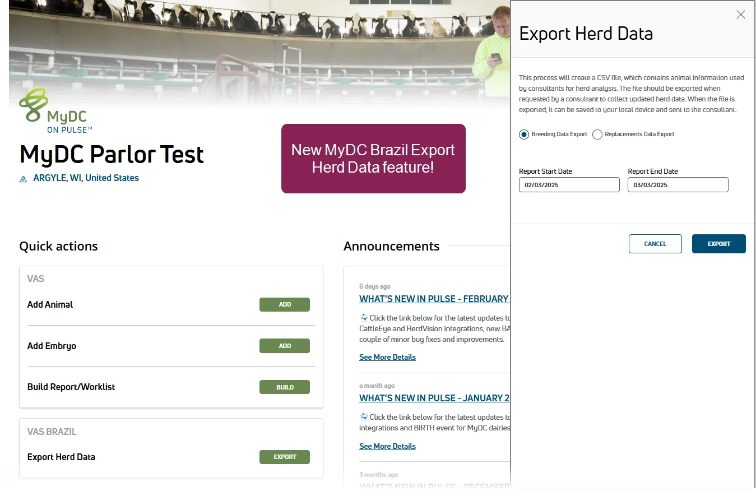Open What's New in Pulse February announcement
756x496 pixels.
(434, 299)
